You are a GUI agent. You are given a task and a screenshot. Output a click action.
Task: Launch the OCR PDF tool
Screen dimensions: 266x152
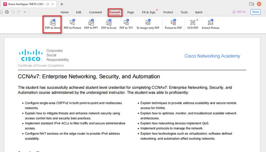click(x=193, y=24)
